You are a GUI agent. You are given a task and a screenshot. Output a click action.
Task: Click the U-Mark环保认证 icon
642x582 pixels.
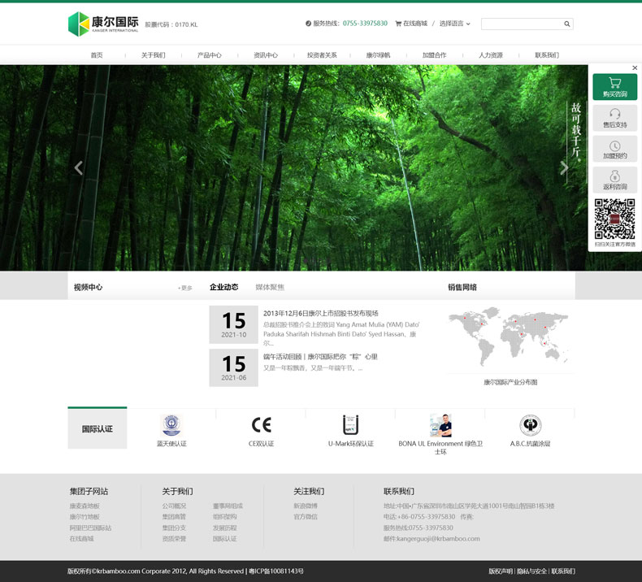350,425
